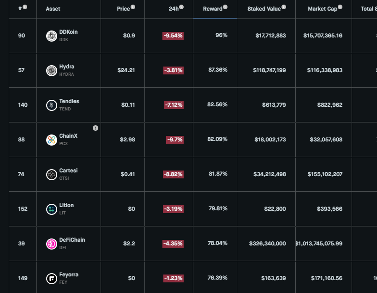This screenshot has width=377, height=293.
Task: Click the Tendies coin logo icon
Action: tap(52, 105)
